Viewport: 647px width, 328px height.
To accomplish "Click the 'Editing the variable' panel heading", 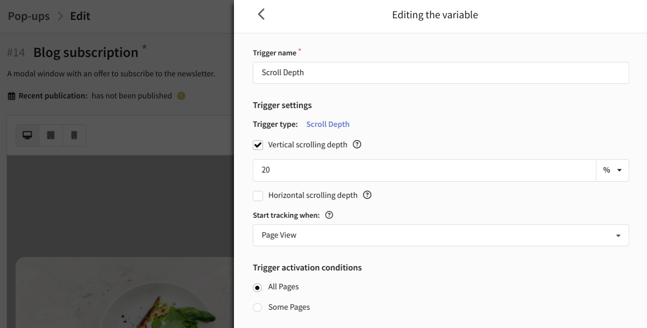I will pos(435,15).
